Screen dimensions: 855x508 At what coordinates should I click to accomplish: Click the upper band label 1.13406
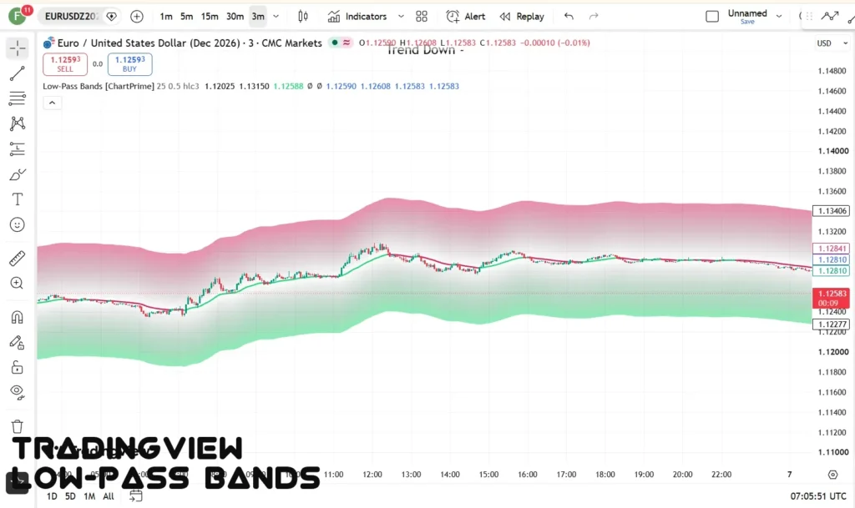click(x=831, y=211)
